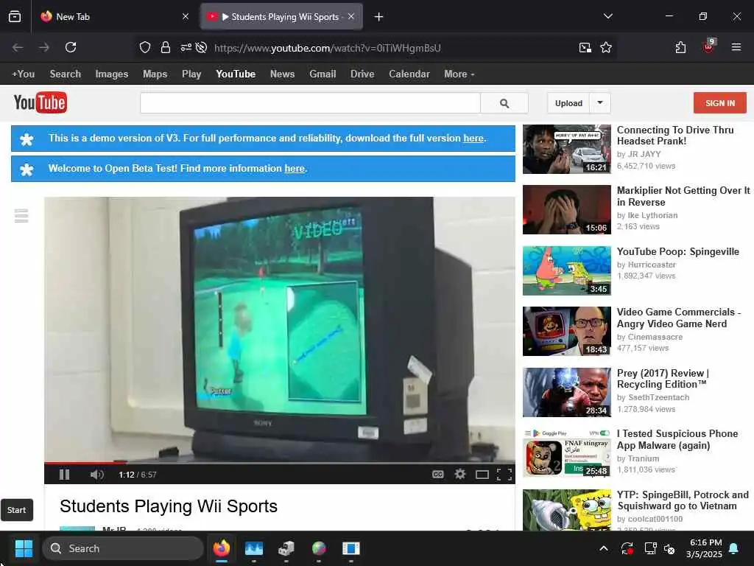Open the volume muted tray icon
The height and width of the screenshot is (566, 754).
[x=669, y=548]
